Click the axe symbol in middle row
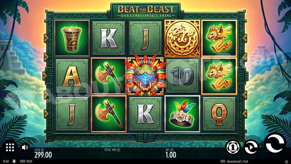This screenshot has height=164, width=291. point(108,76)
